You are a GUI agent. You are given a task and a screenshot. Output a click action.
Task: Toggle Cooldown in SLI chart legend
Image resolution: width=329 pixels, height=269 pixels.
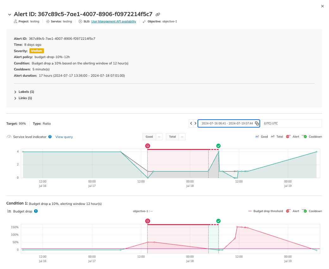312,137
